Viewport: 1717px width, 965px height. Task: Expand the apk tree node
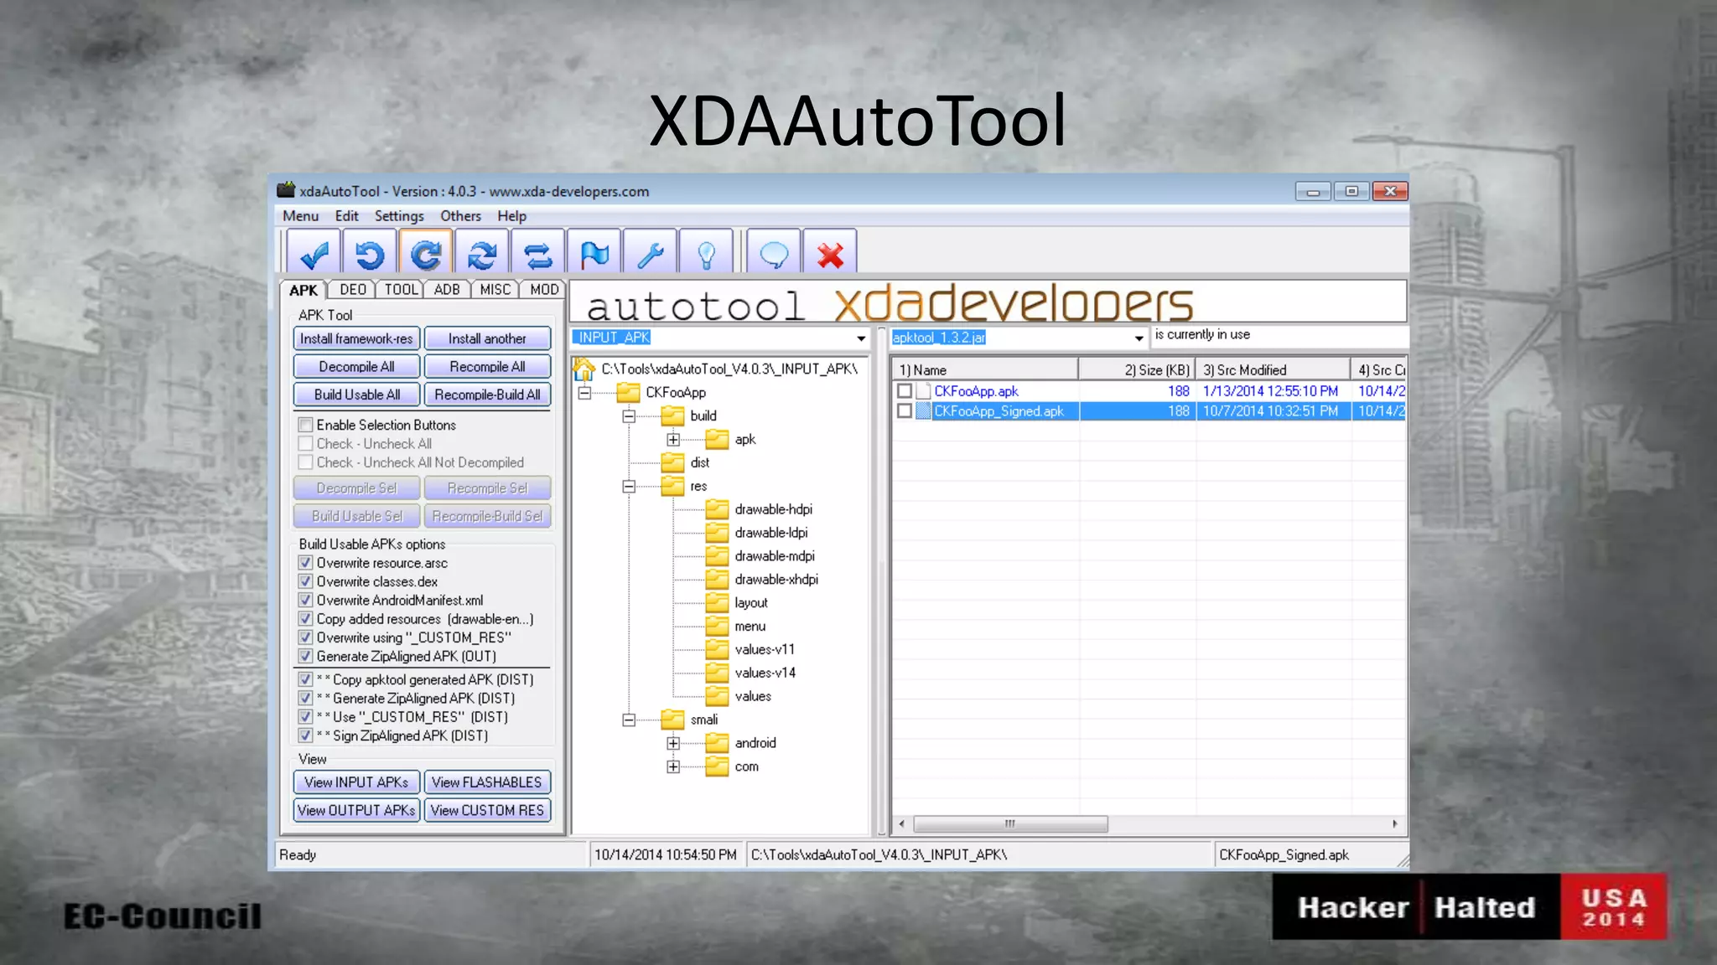point(673,440)
